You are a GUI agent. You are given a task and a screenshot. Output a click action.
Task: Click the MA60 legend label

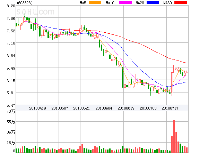(167, 3)
